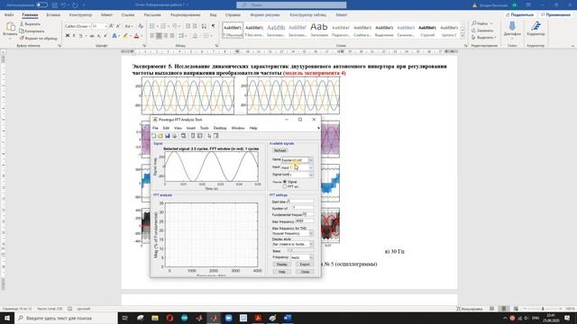577x324 pixels.
Task: Click the Display button in FFT tool
Action: 282,265
